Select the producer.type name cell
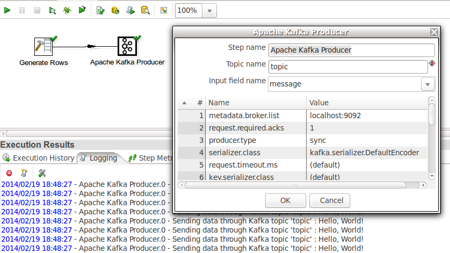Viewport: 450px width, 253px height. (x=256, y=140)
